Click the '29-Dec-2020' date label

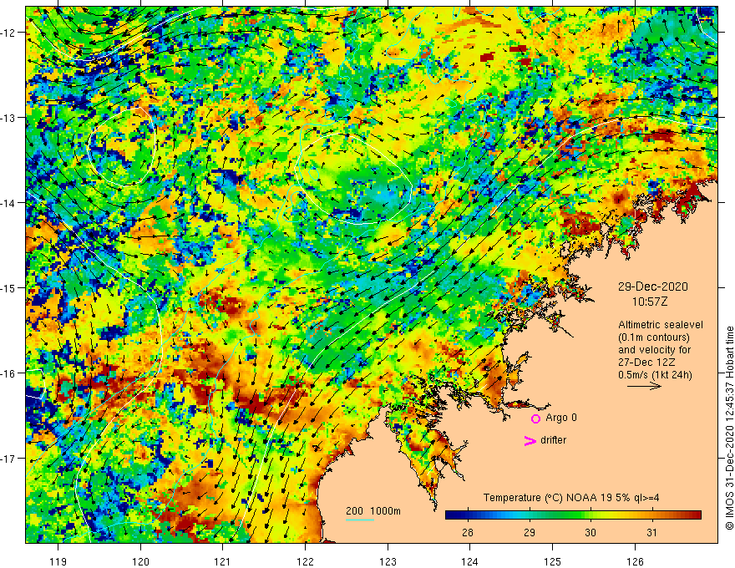coord(652,287)
